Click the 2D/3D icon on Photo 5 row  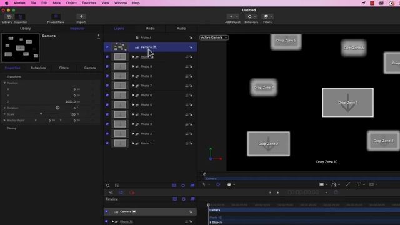point(187,105)
